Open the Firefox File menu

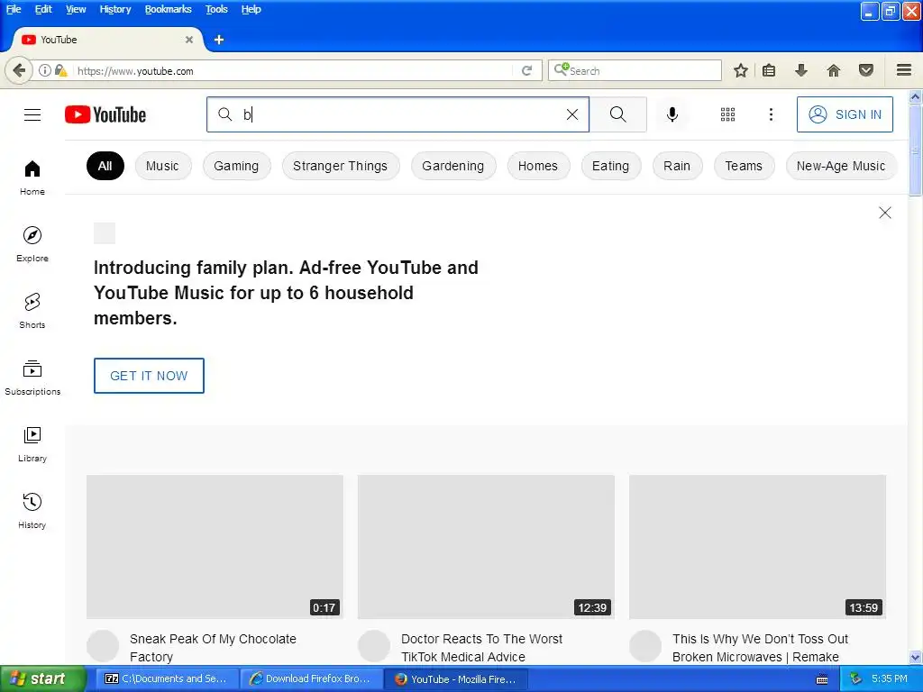point(14,9)
